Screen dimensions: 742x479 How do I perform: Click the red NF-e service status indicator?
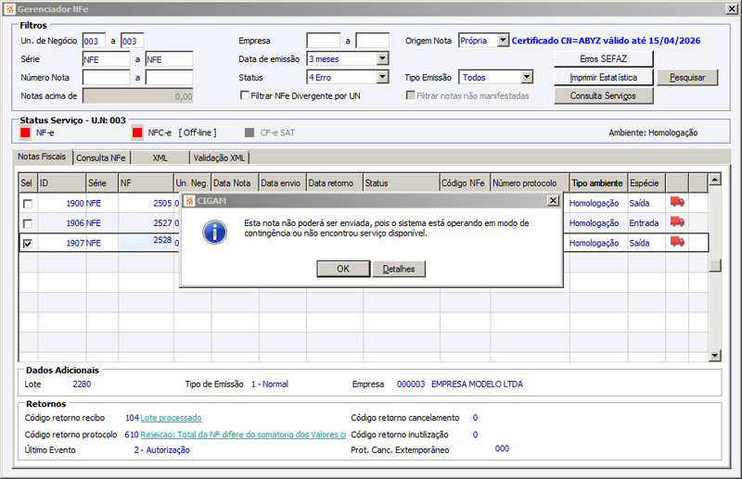coord(25,132)
